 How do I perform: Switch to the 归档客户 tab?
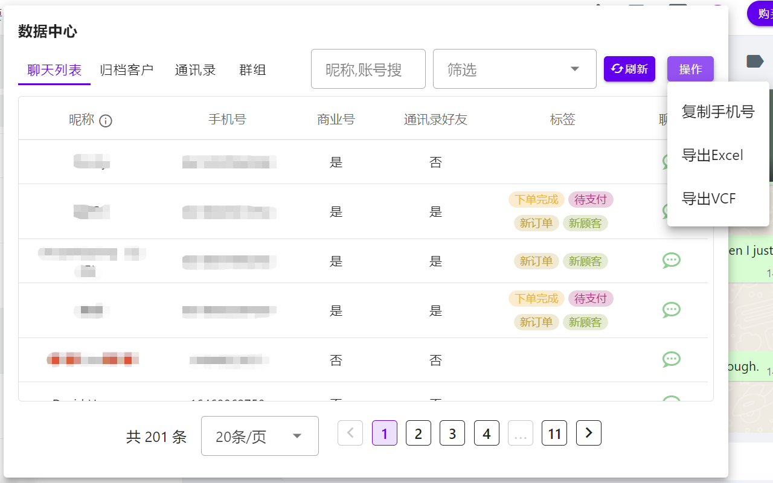127,69
